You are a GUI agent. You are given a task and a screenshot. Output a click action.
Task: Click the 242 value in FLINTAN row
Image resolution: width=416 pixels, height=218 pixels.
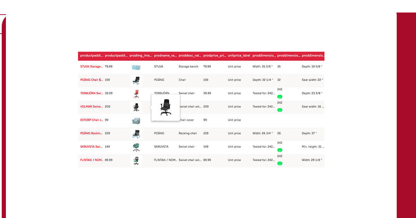[x=280, y=156]
